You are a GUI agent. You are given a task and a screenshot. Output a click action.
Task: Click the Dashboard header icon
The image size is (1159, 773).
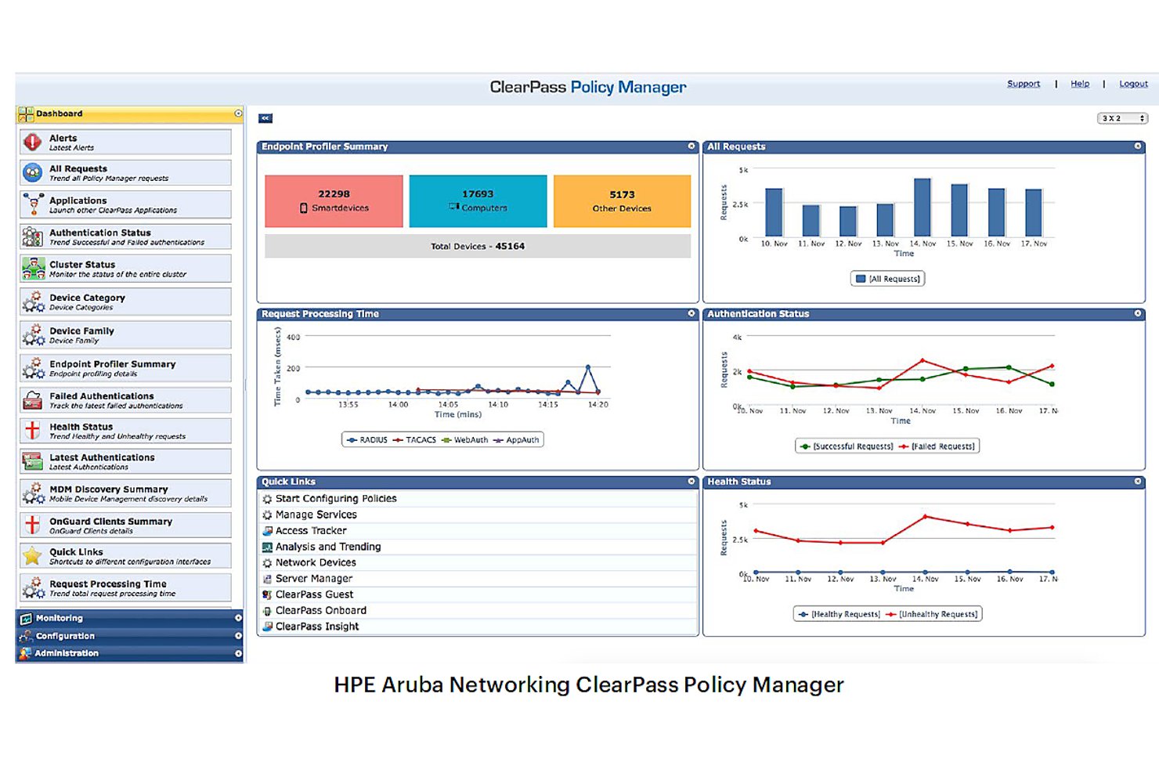click(x=26, y=114)
